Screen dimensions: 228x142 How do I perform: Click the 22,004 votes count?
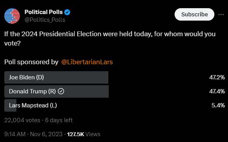point(22,120)
